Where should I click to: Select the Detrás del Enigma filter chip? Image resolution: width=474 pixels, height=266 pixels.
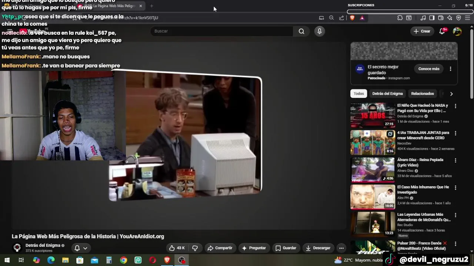click(x=387, y=93)
